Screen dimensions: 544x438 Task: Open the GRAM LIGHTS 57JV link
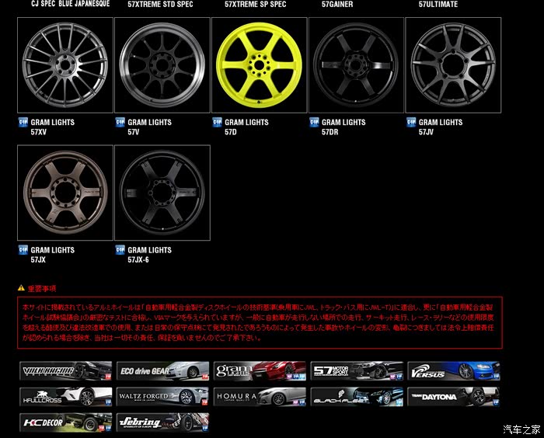441,127
